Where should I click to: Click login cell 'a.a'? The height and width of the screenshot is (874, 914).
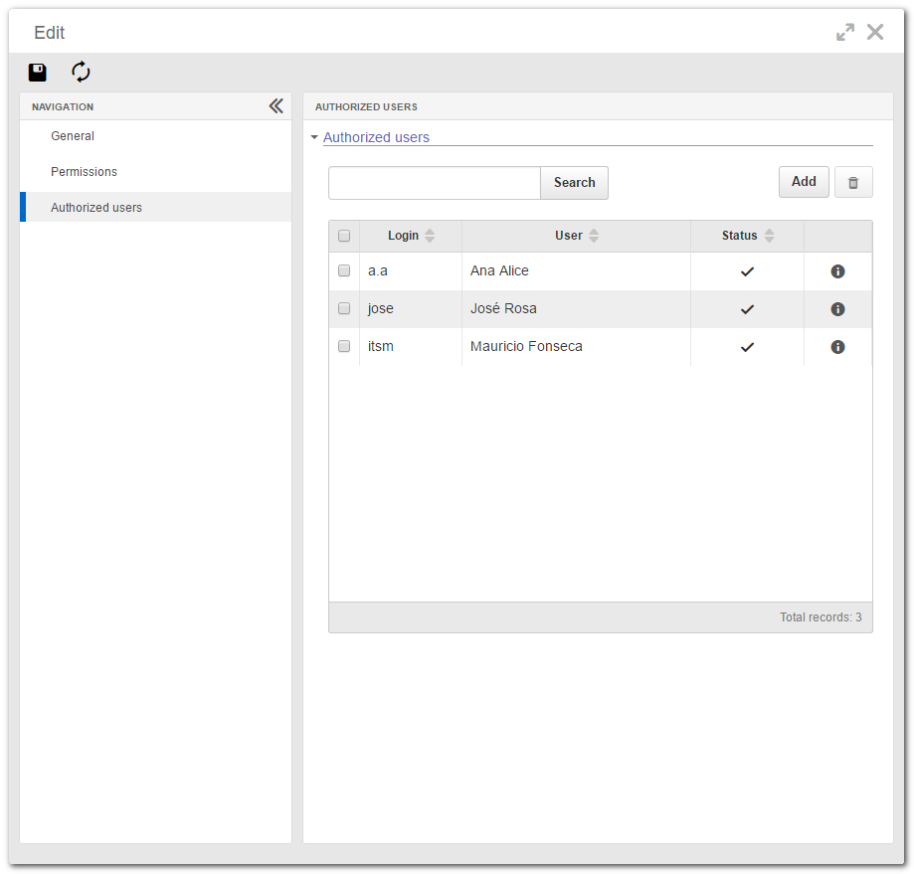(378, 270)
